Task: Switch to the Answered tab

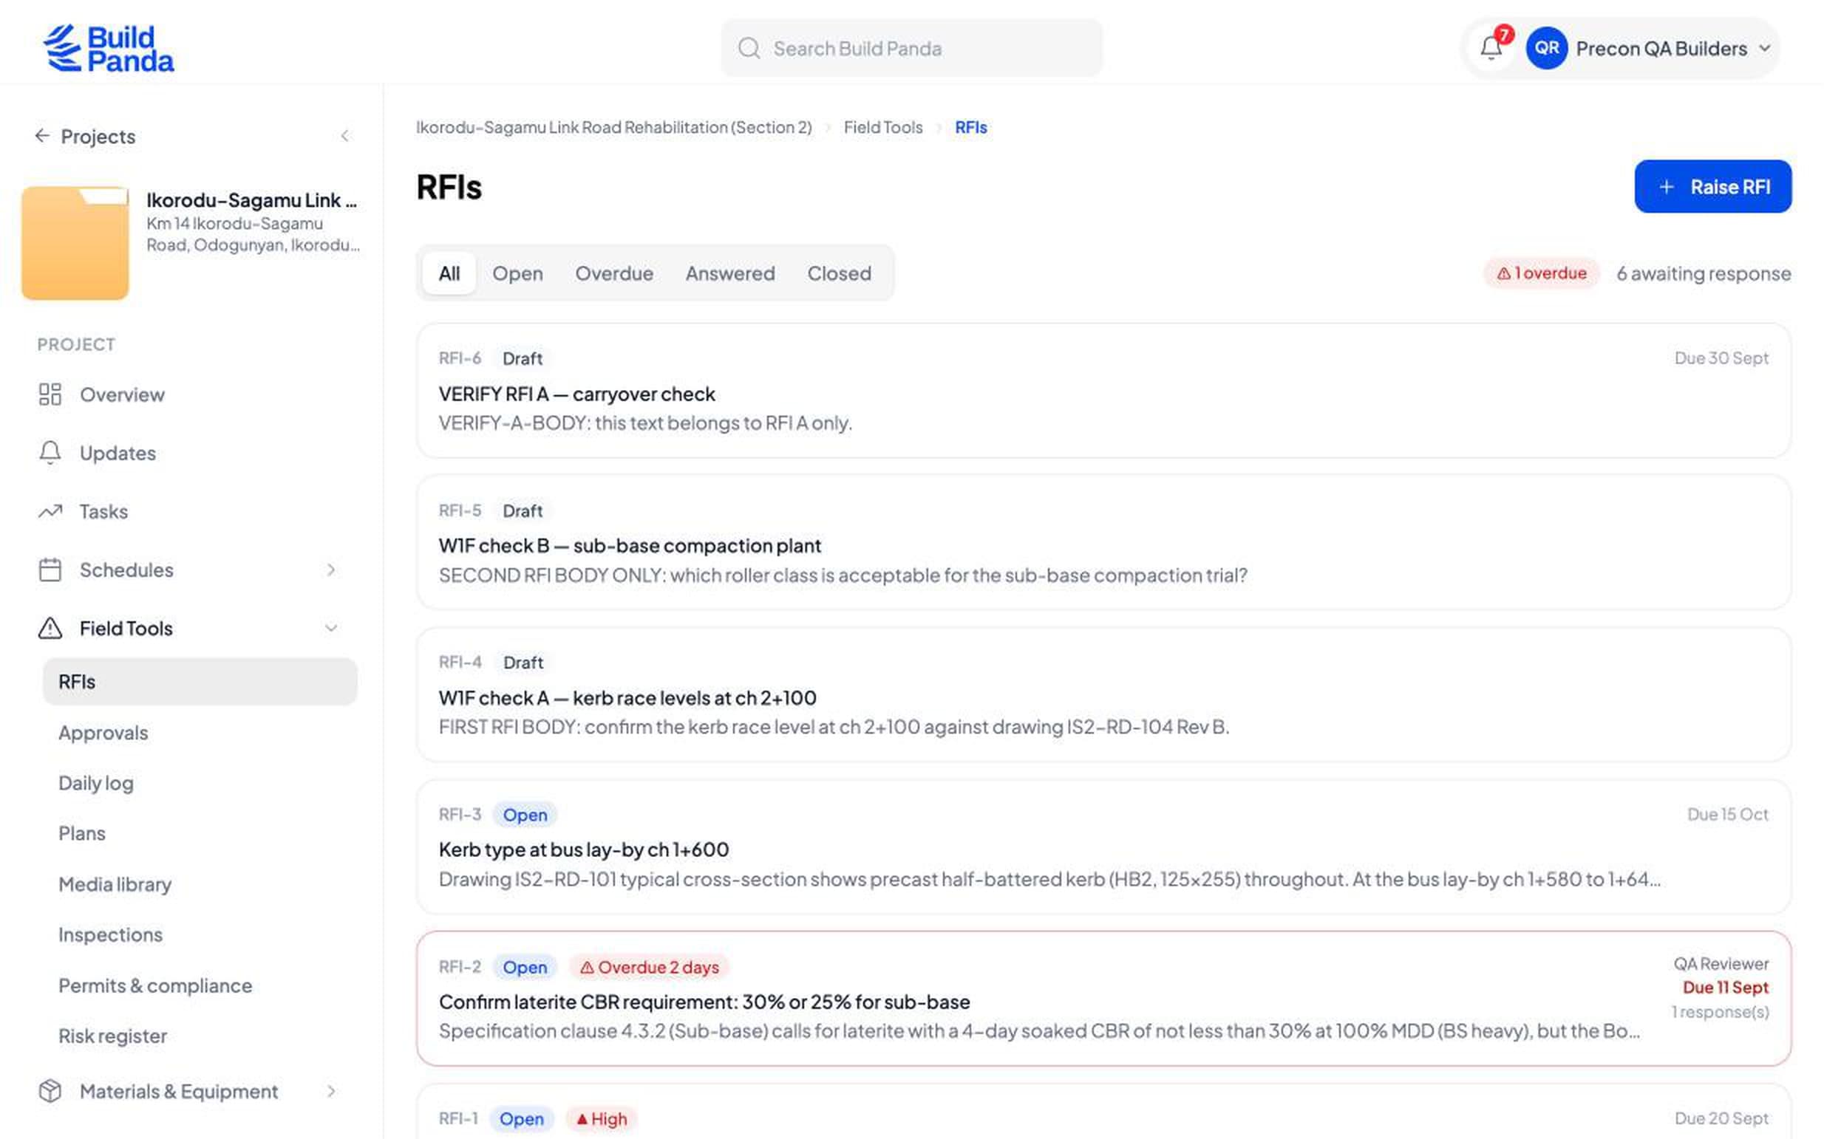Action: [729, 273]
